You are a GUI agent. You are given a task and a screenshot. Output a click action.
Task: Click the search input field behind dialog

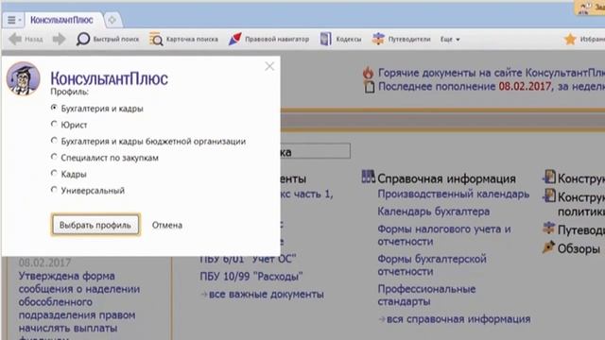click(315, 151)
